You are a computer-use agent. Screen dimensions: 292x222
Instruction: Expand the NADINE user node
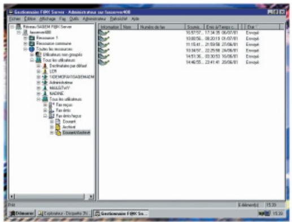[38, 94]
